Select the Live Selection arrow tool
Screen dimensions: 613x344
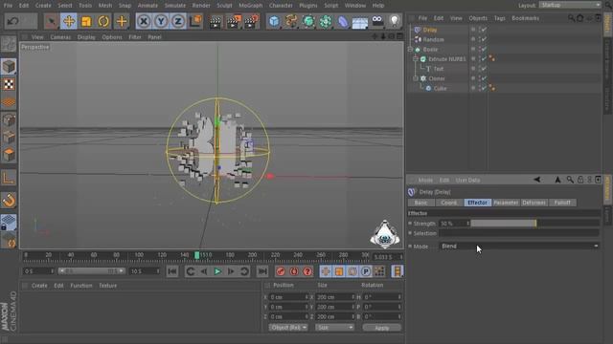pos(51,21)
